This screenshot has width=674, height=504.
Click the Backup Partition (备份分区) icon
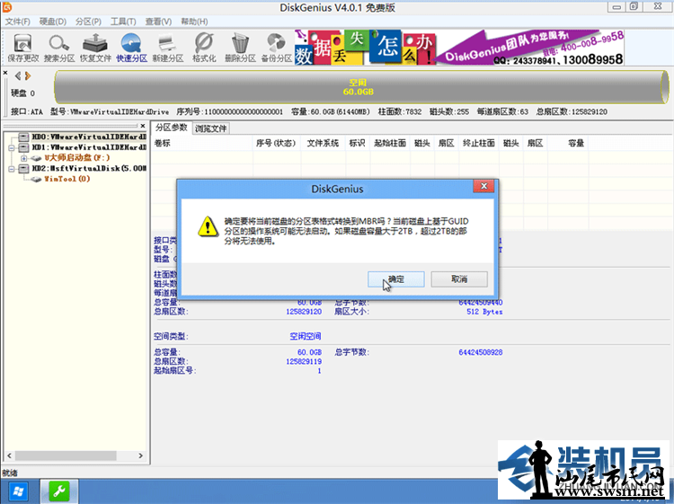click(276, 48)
